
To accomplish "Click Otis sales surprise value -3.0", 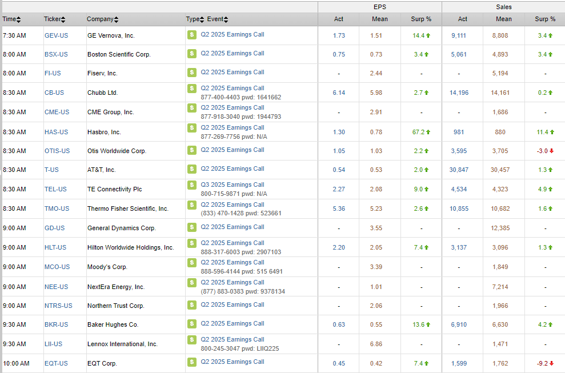I will 542,151.
